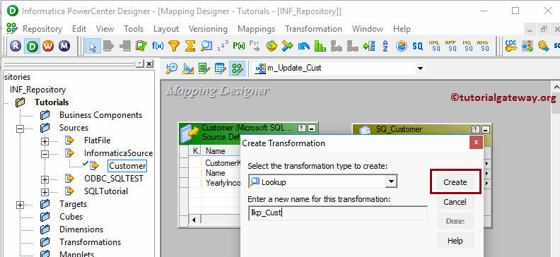Viewport: 560px width, 257px height.
Task: Open the Lookup transformation type dropdown
Action: (392, 181)
